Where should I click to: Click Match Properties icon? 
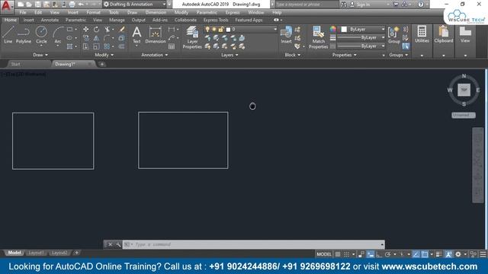click(318, 37)
